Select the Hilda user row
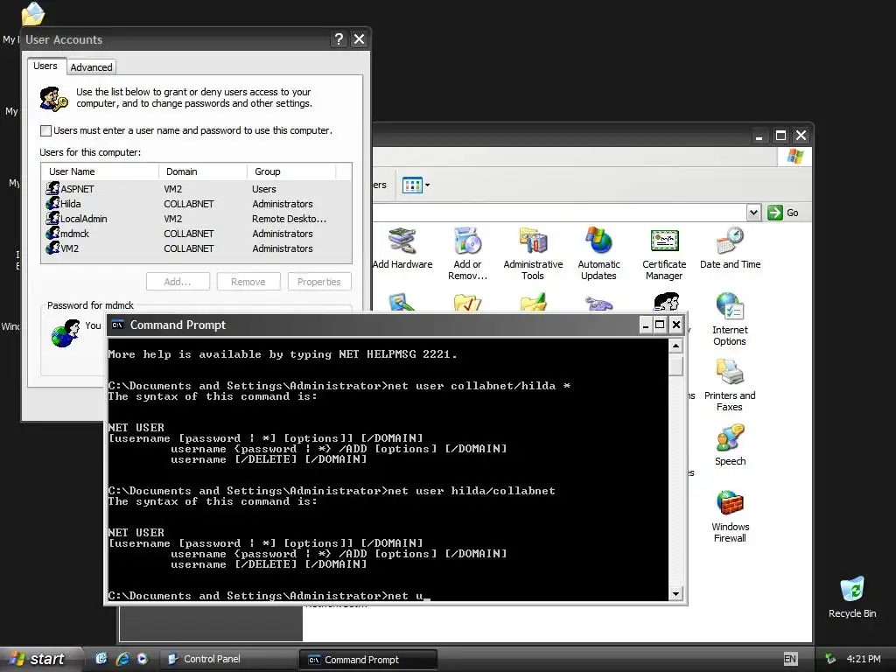 coord(196,203)
